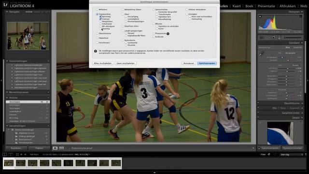Click the info icon next to Procesversie
This screenshot has width=309, height=174.
[x=168, y=34]
